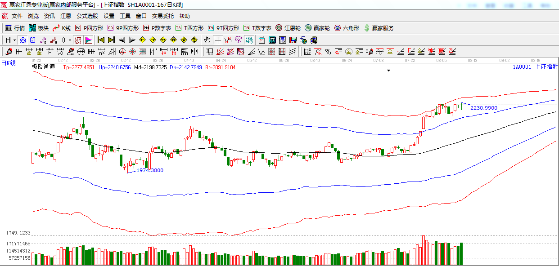Click the 六角形 hexagon chart button
Screen dimensions: 559x266
[347, 28]
